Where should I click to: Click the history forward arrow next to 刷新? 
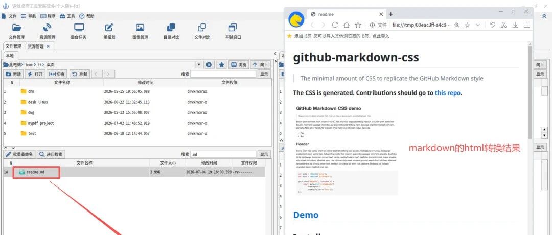click(109, 74)
